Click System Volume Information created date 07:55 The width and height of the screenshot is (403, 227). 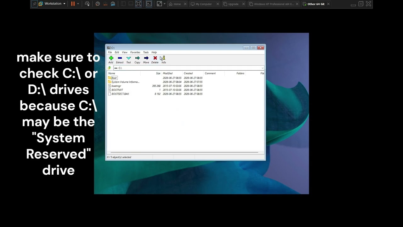pyautogui.click(x=193, y=82)
